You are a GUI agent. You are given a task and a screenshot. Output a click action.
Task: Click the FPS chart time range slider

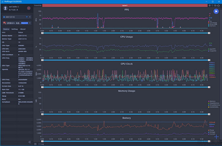(x=125, y=33)
